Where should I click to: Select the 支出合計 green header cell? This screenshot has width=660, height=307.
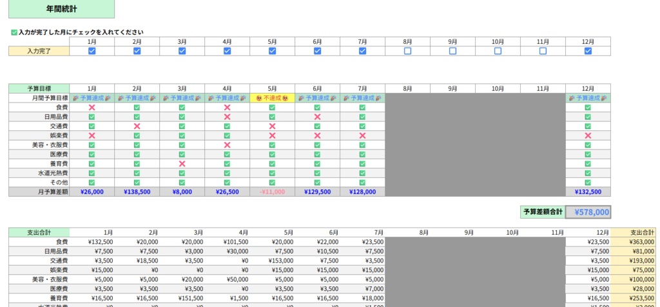tap(39, 232)
